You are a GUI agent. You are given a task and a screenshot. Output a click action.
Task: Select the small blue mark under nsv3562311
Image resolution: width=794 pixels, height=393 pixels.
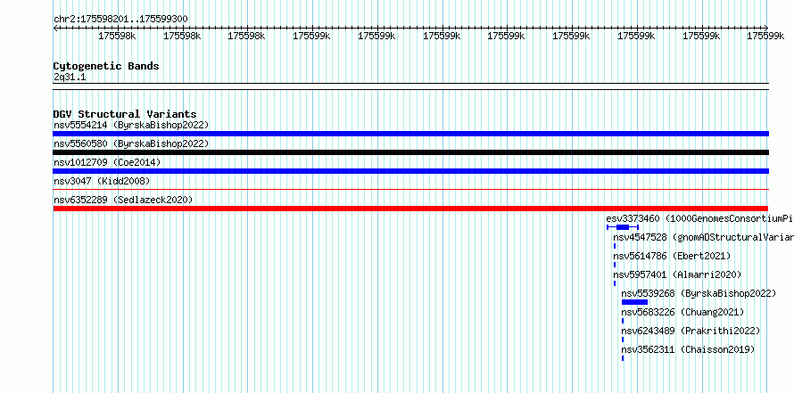pyautogui.click(x=623, y=358)
